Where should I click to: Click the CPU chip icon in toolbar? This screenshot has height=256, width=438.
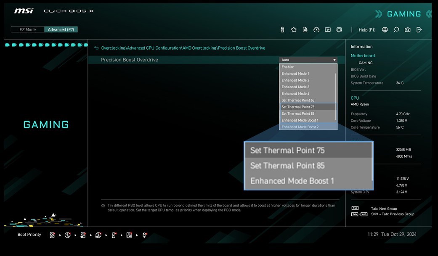coord(339,29)
